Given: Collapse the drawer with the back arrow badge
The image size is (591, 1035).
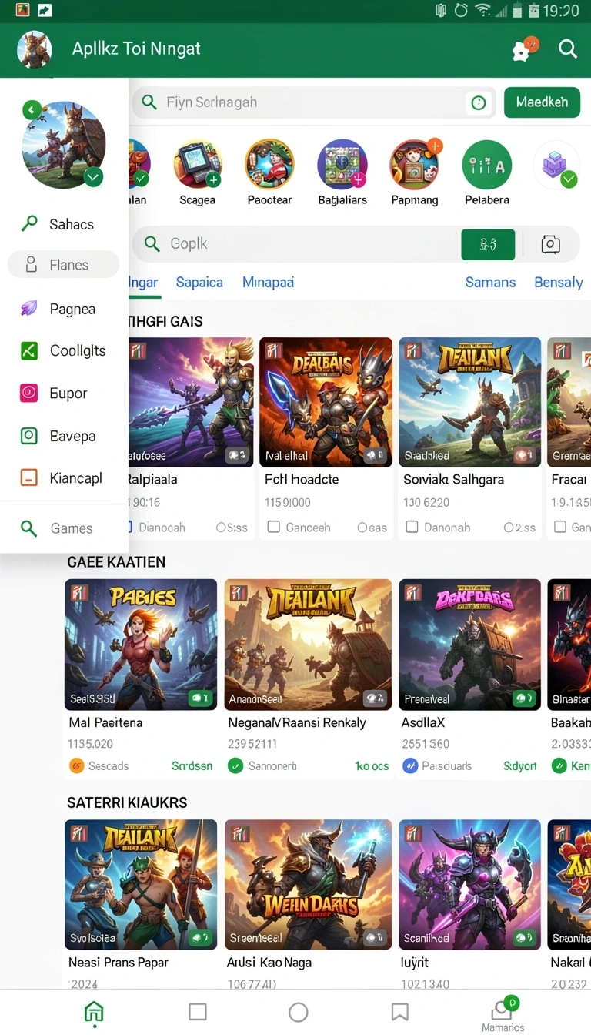Looking at the screenshot, I should pos(32,110).
